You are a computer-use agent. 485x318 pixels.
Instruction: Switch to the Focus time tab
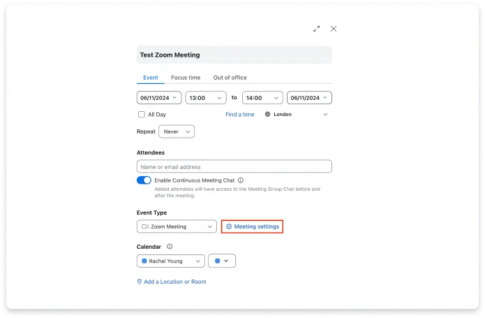pos(186,78)
